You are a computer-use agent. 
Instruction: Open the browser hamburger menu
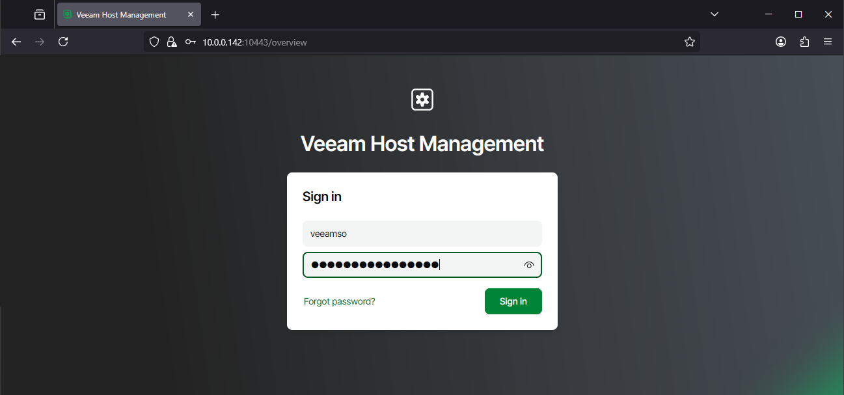[x=828, y=42]
